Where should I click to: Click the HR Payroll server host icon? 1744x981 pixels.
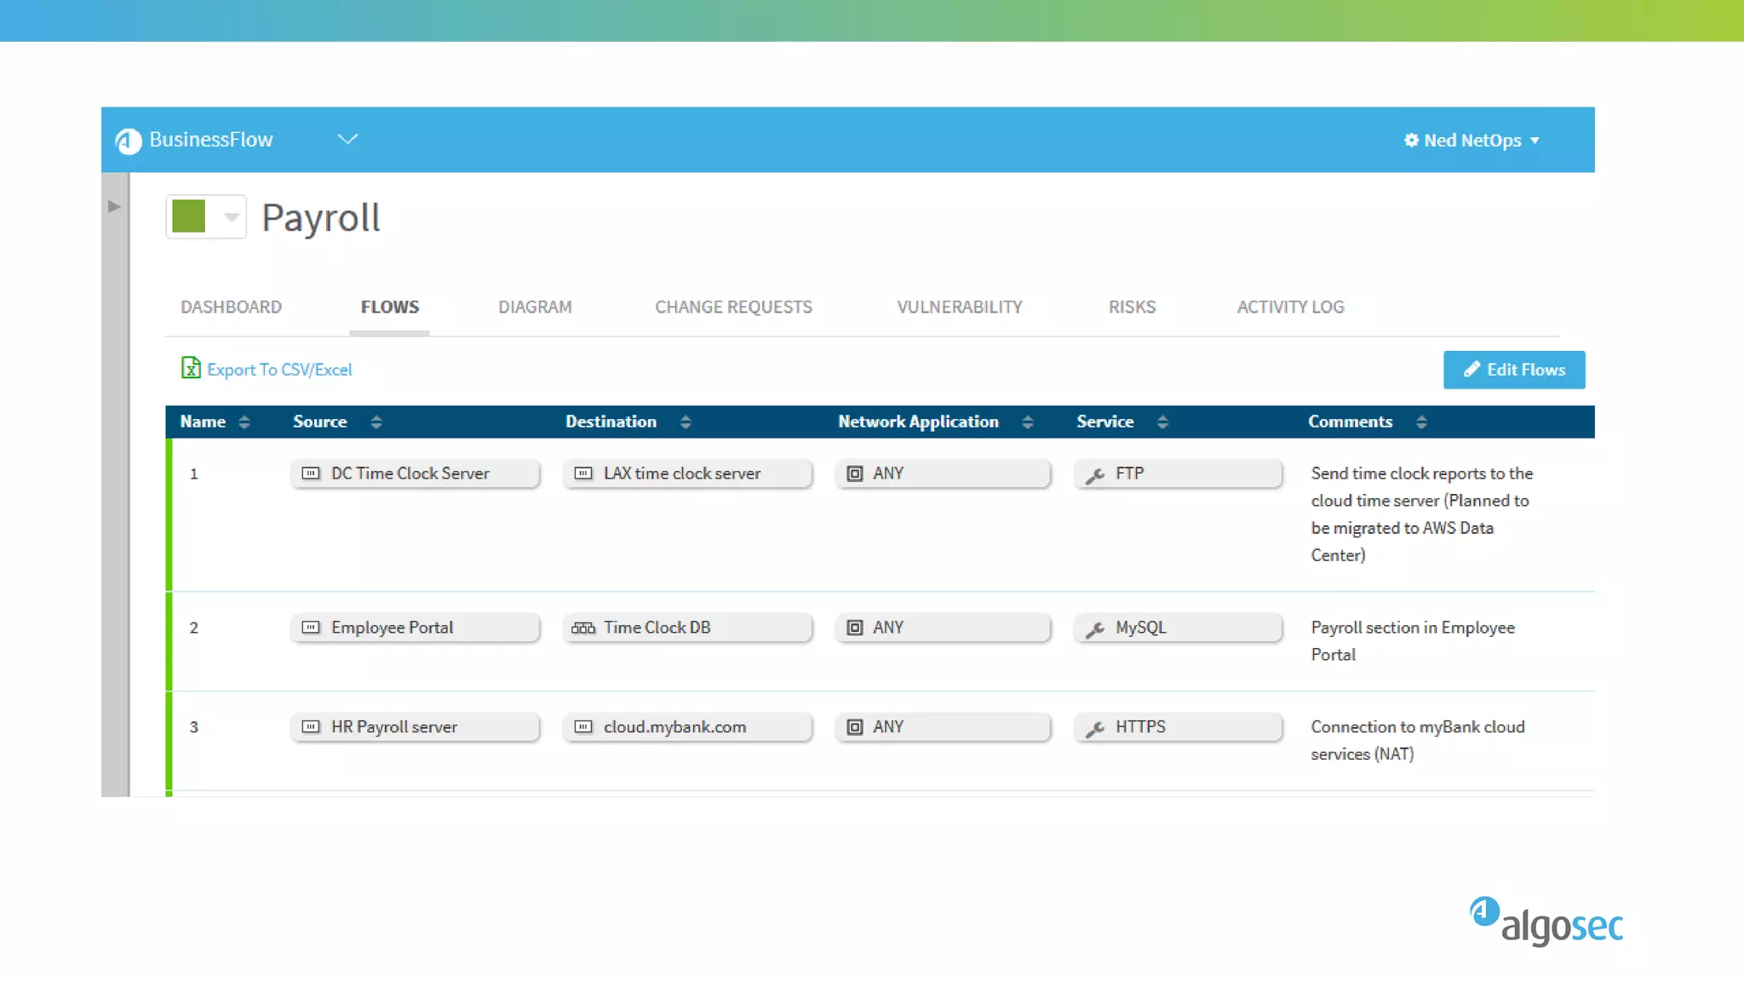point(311,727)
